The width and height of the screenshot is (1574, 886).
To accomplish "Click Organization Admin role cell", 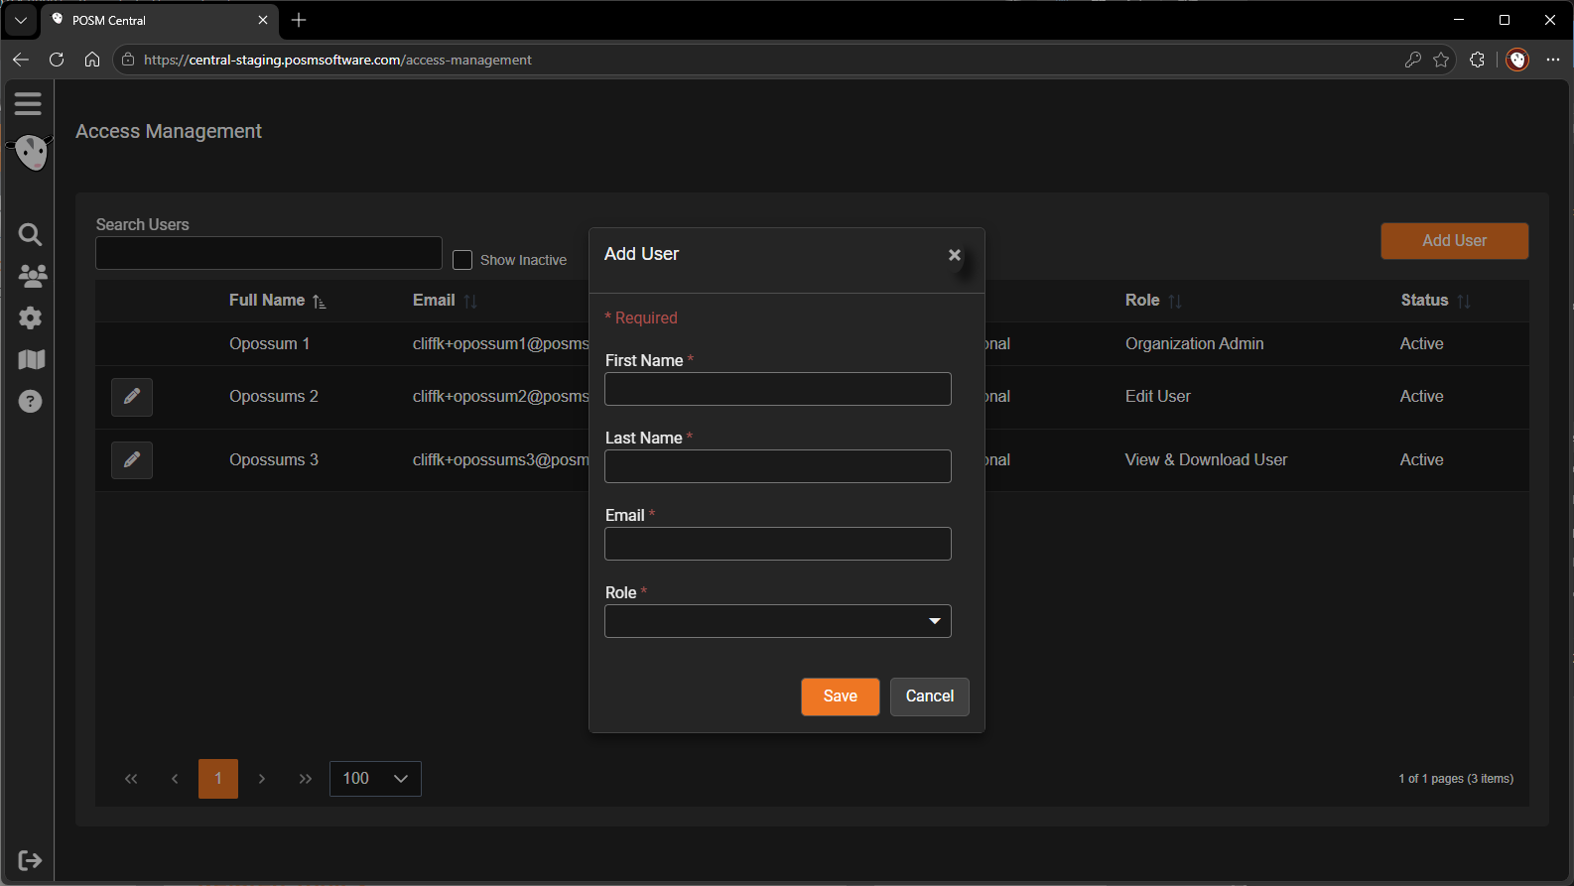I will point(1195,344).
